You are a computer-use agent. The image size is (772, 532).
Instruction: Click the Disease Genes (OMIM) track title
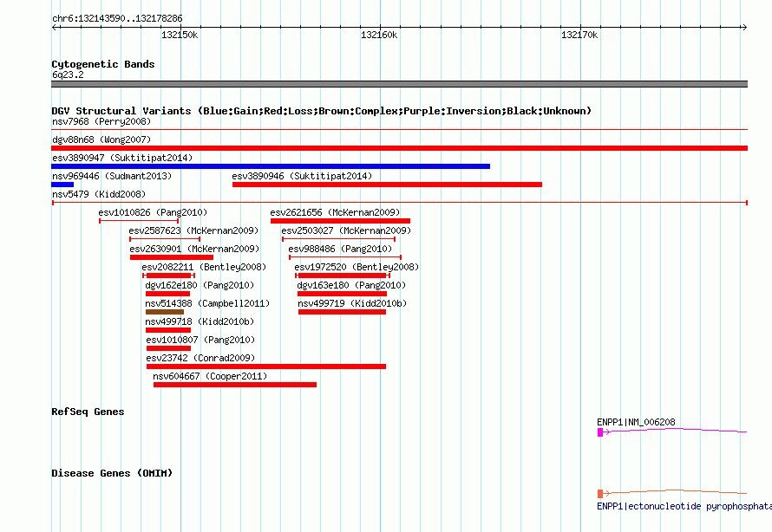pos(112,473)
